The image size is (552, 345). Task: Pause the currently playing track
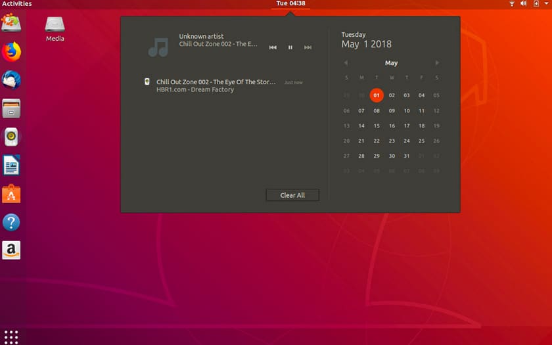pos(290,47)
